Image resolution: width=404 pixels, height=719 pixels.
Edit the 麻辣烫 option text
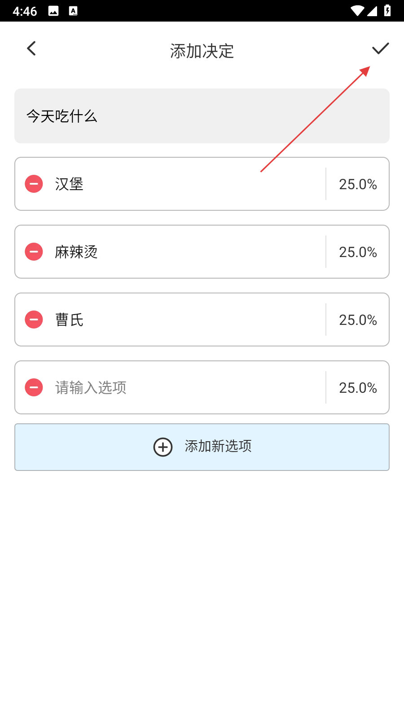pos(180,252)
